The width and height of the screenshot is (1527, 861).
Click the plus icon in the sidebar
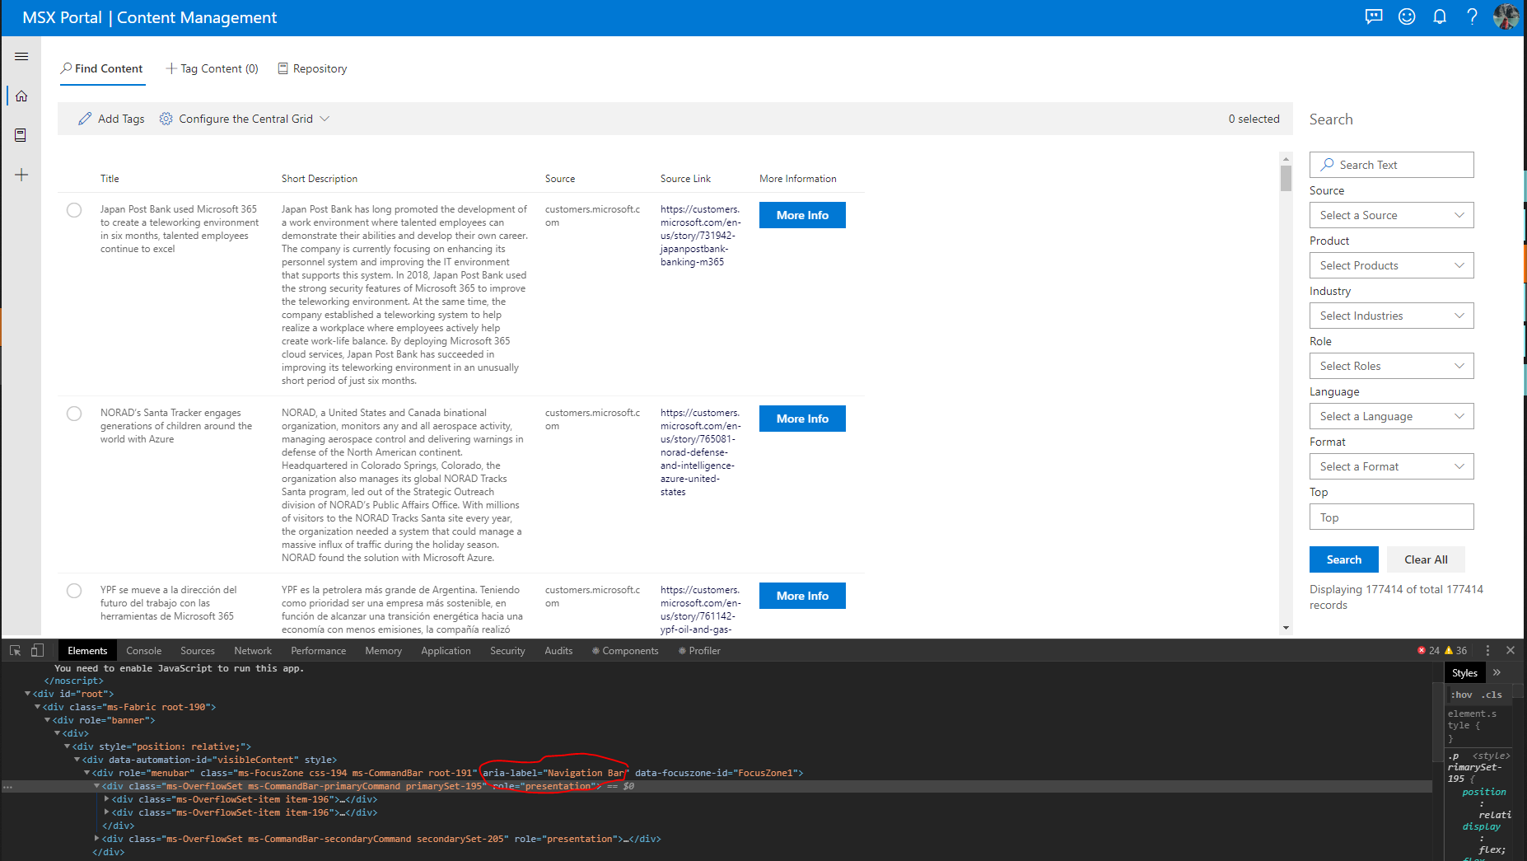click(x=21, y=175)
